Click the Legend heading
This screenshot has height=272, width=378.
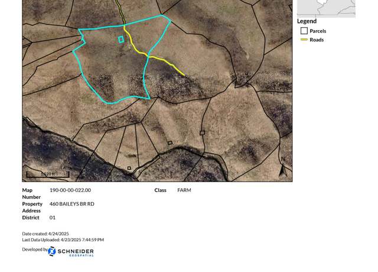[307, 21]
